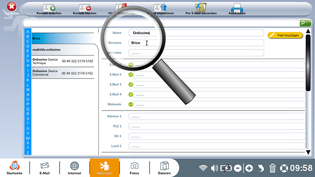
Task: Jump to letter O in index
Action: tap(28, 99)
